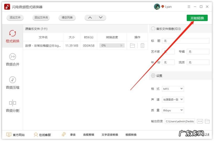Click the 专辑 input field

(x=198, y=52)
